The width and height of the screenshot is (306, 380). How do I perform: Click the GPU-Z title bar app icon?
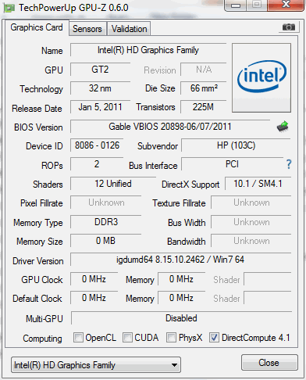click(9, 9)
